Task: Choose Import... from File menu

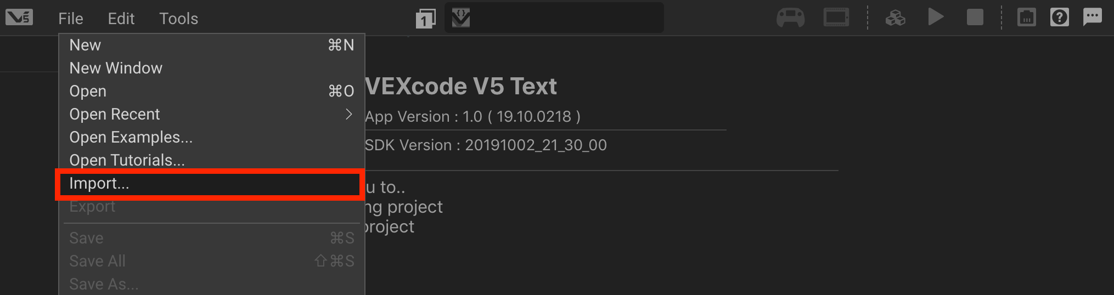Action: point(99,184)
